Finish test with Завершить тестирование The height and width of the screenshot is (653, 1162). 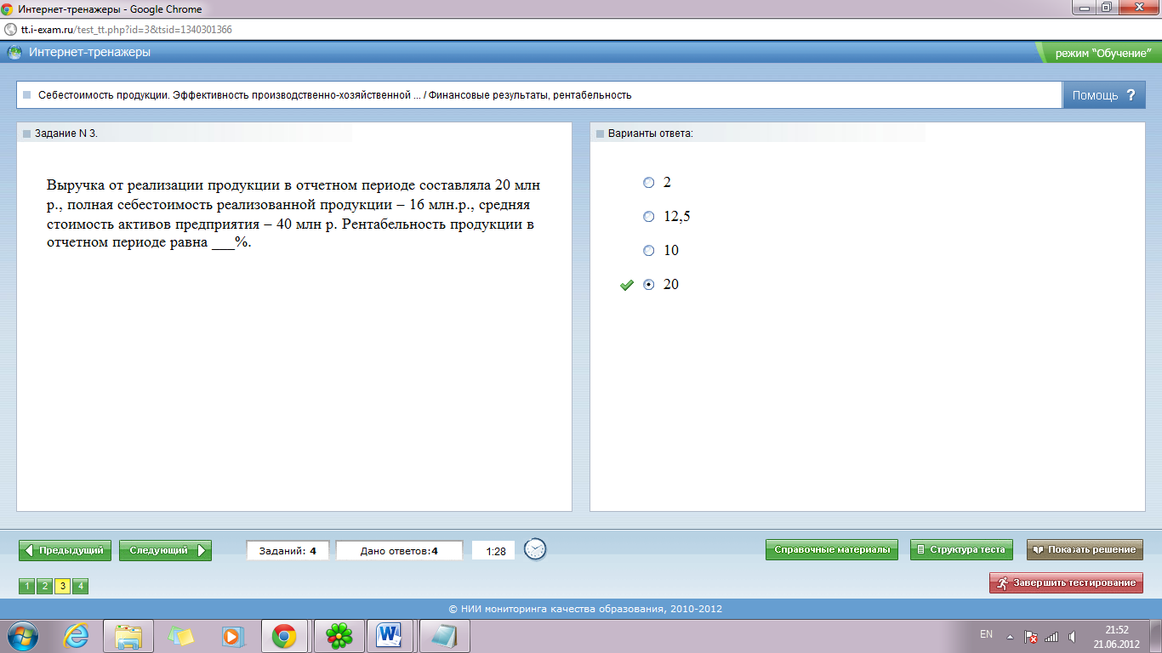coord(1066,582)
